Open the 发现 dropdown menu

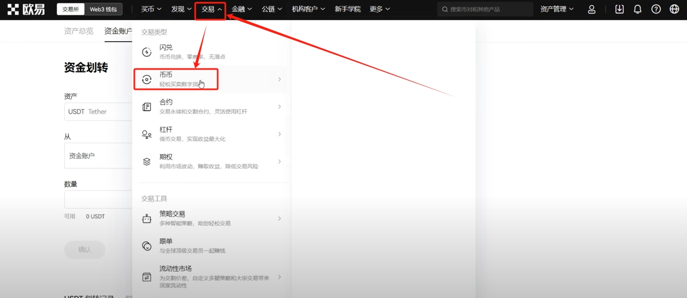(x=181, y=9)
